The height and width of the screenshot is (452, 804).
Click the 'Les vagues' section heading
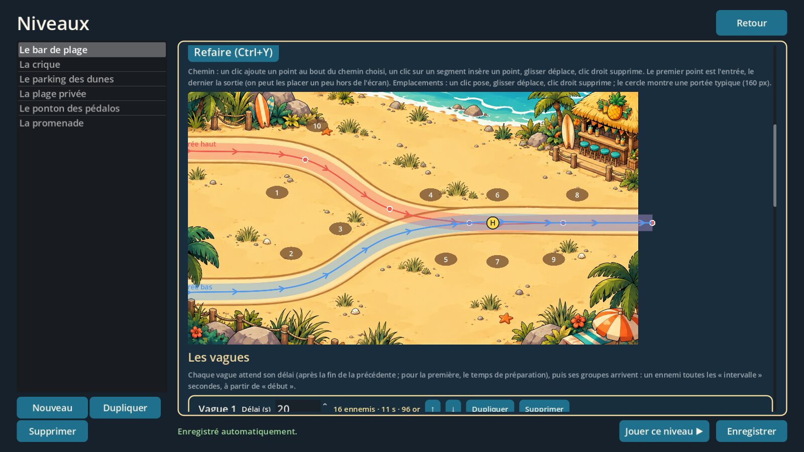[219, 358]
